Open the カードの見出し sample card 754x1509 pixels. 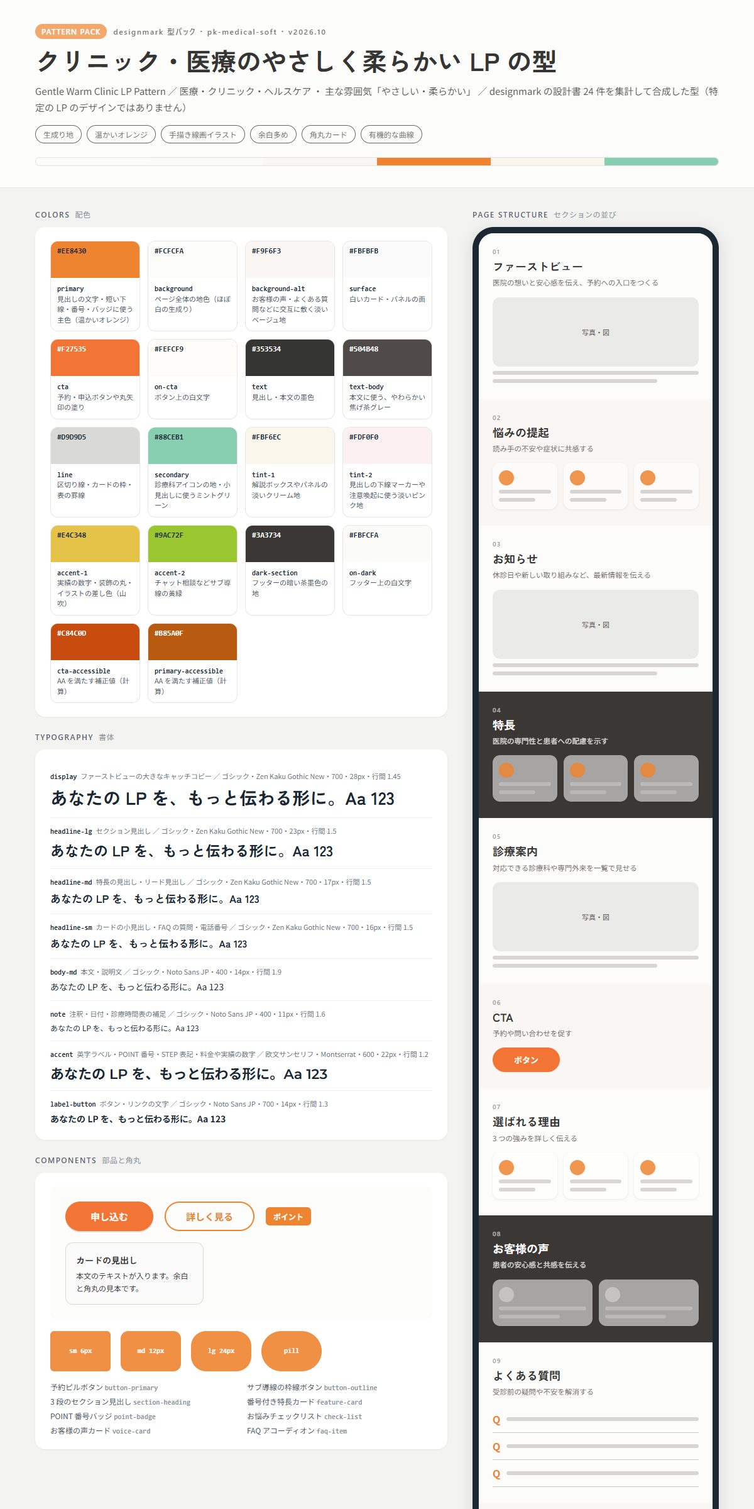(134, 1273)
